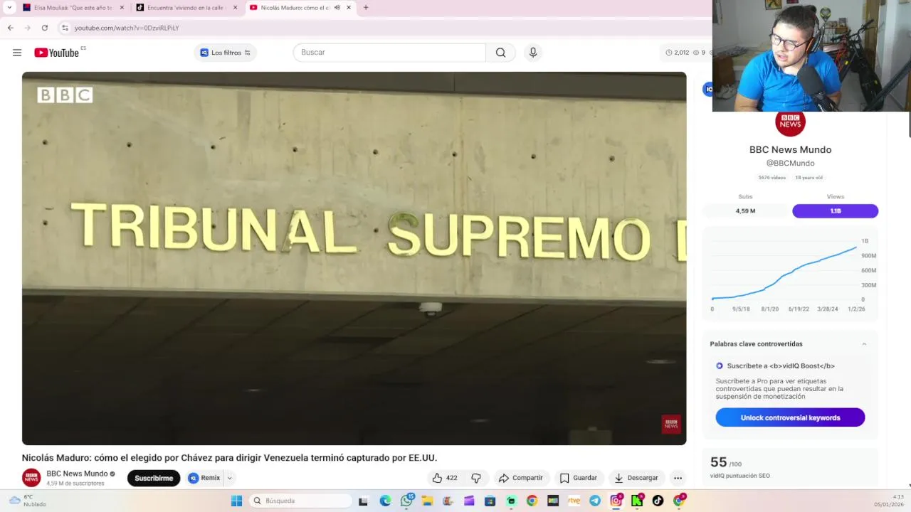The image size is (911, 512).
Task: Click in the Buscar search field
Action: [389, 53]
